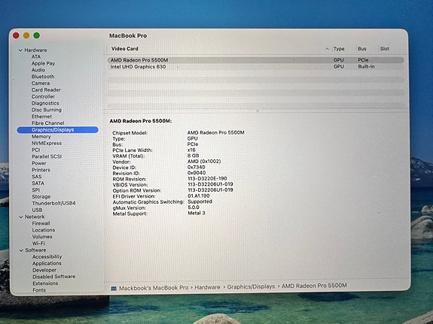Click the sort arrow in Video Card header
433x324 pixels.
[x=327, y=49]
